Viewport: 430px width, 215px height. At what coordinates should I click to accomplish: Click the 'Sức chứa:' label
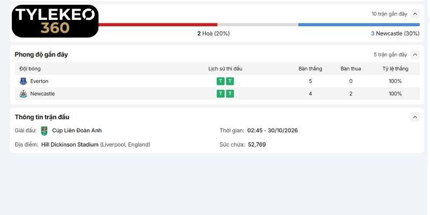[232, 145]
